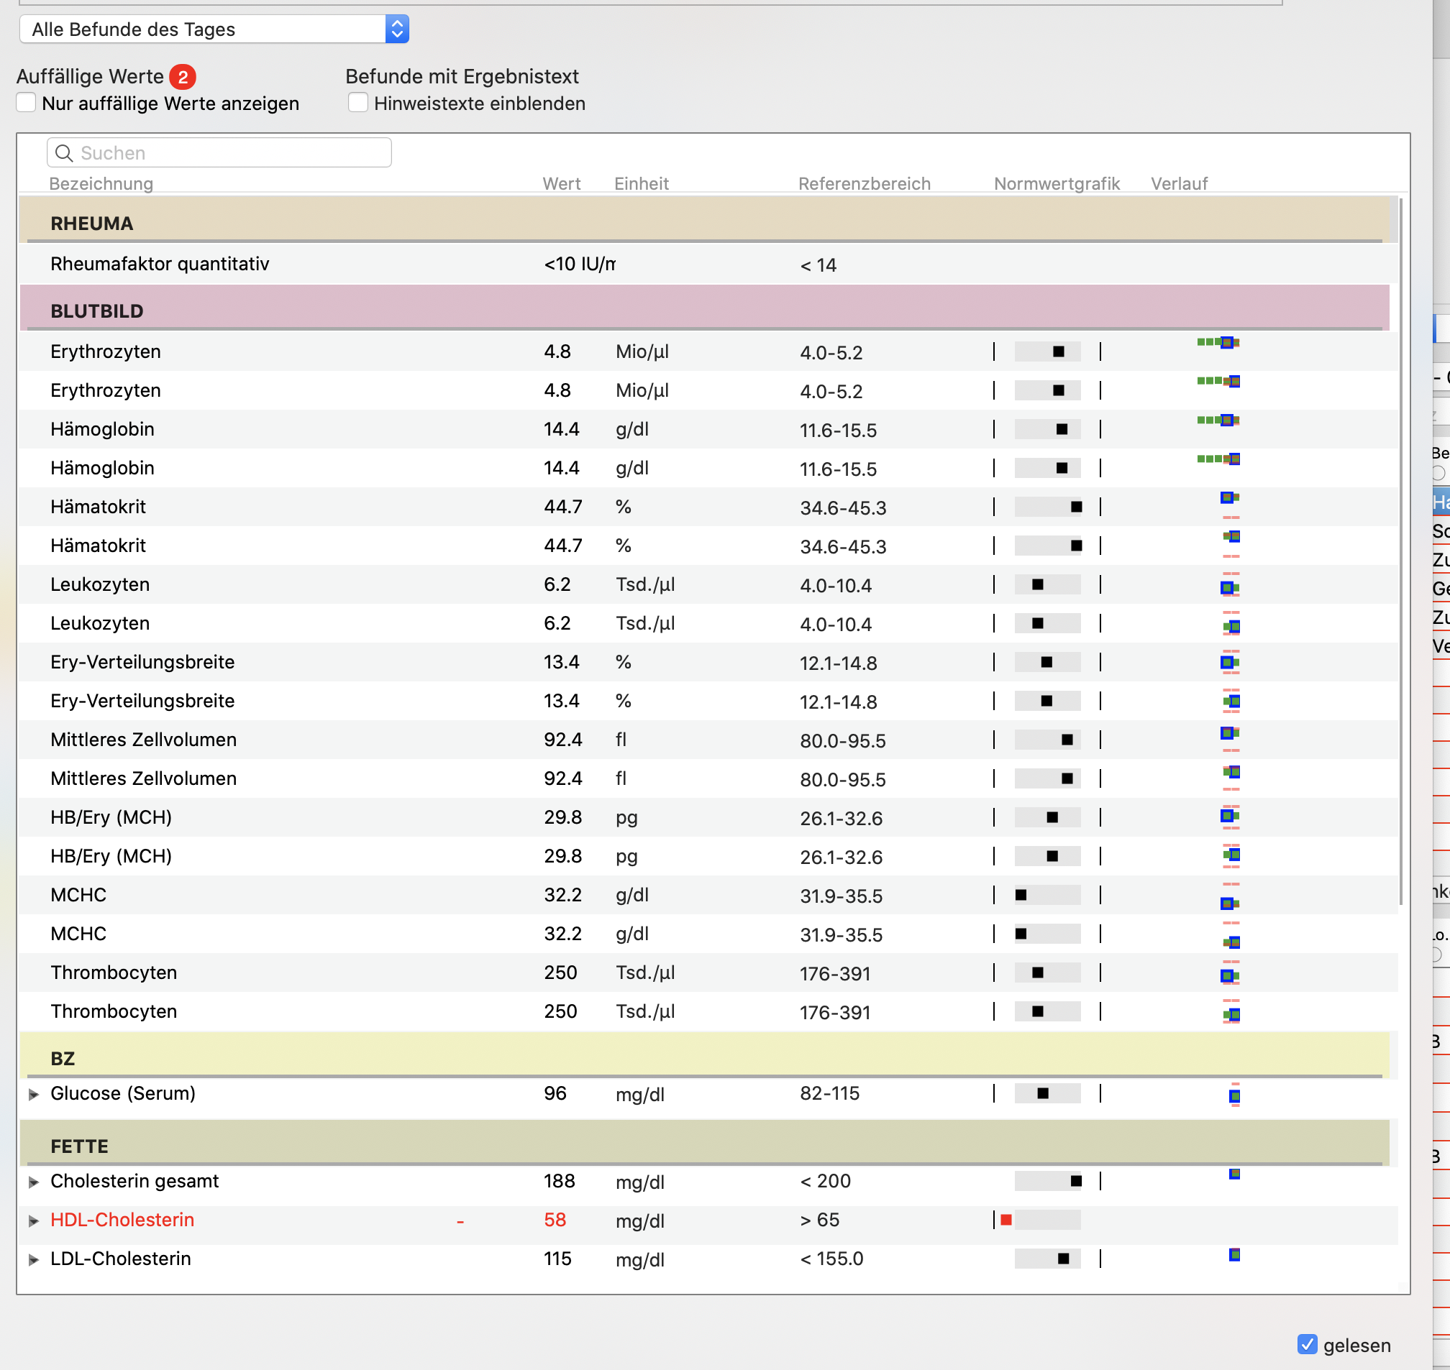Click the Einheit column header
The height and width of the screenshot is (1370, 1450).
pos(641,183)
